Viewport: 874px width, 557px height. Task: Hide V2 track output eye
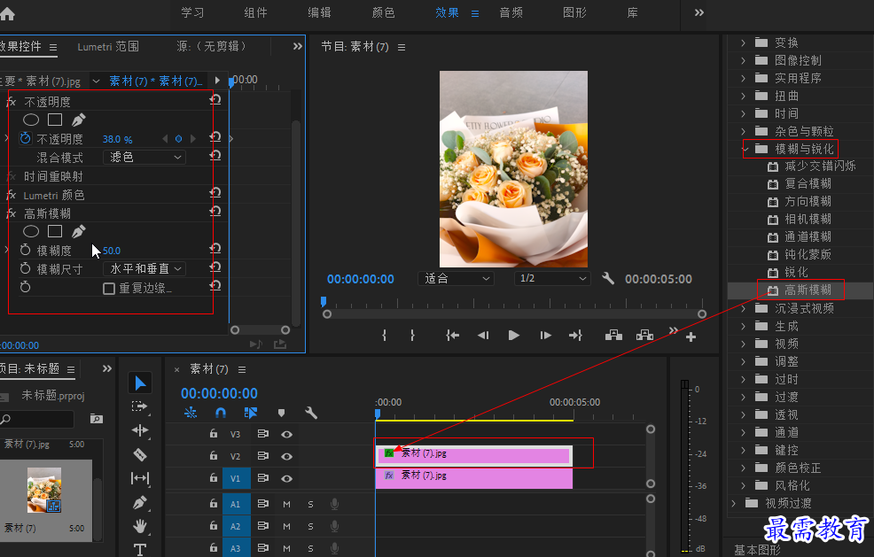[286, 457]
